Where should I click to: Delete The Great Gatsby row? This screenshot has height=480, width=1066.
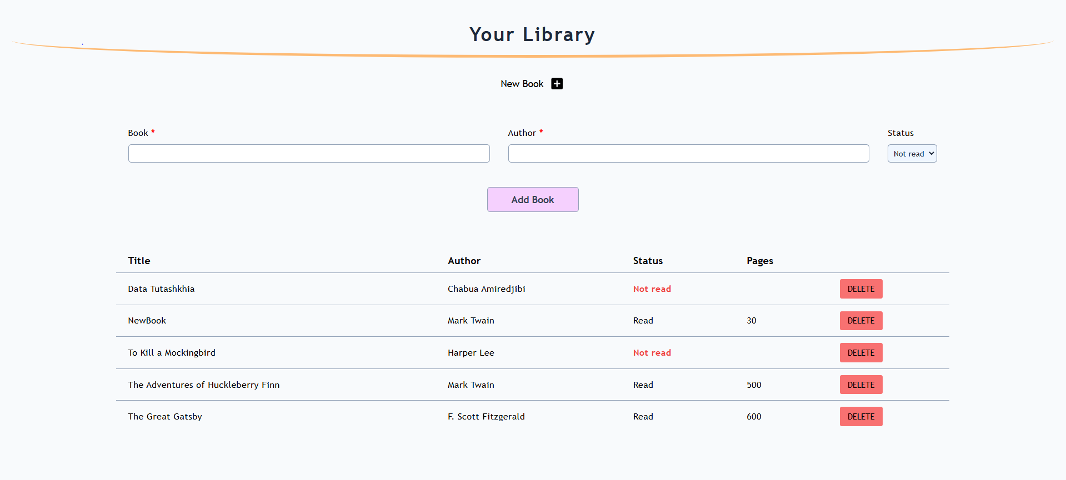tap(860, 417)
